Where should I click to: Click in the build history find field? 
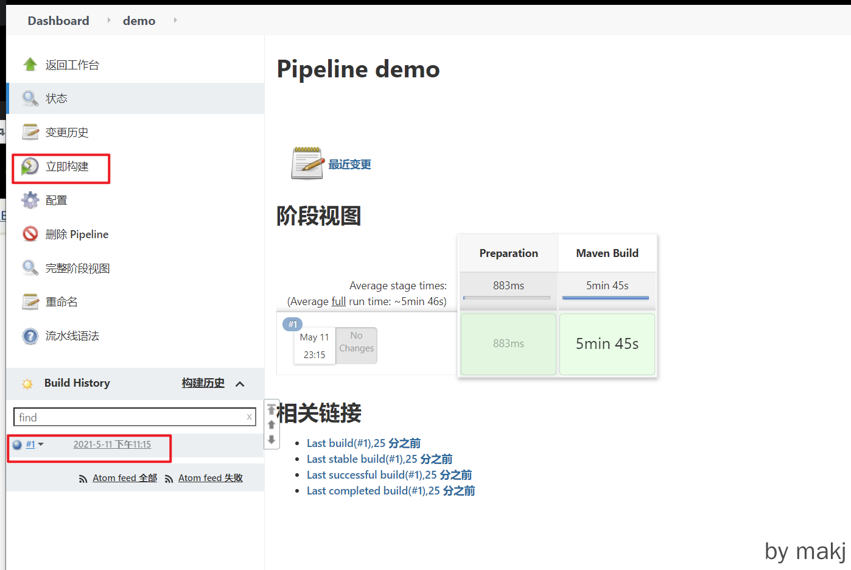click(x=129, y=417)
